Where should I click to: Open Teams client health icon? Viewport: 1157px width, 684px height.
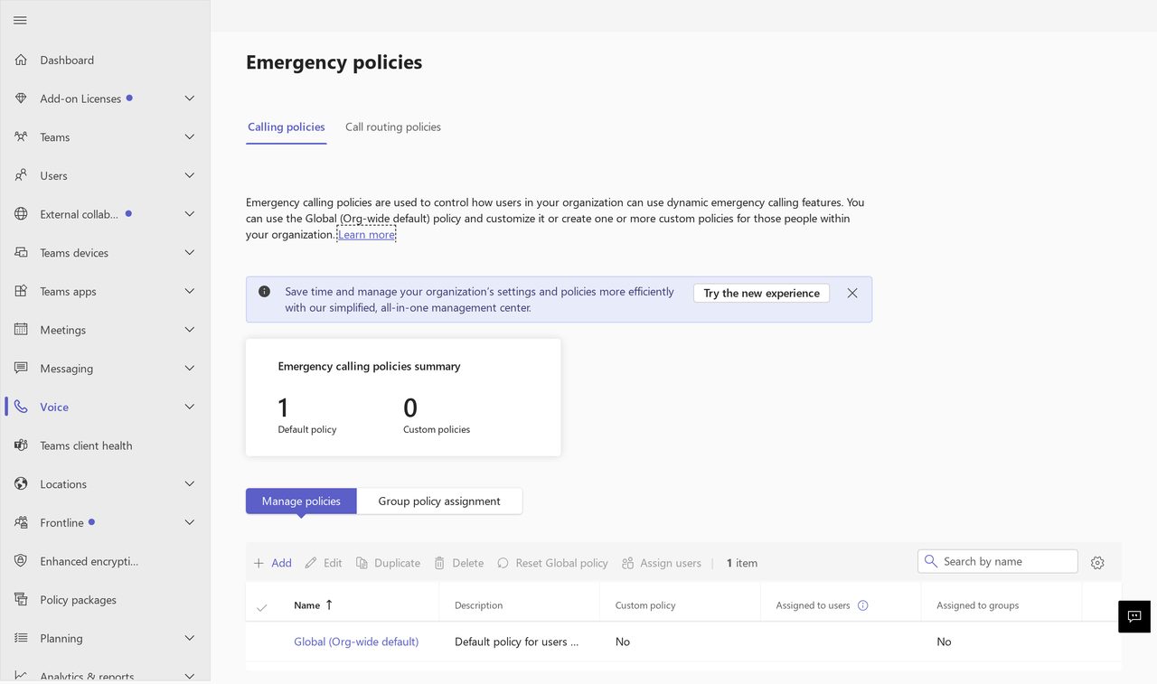[21, 445]
